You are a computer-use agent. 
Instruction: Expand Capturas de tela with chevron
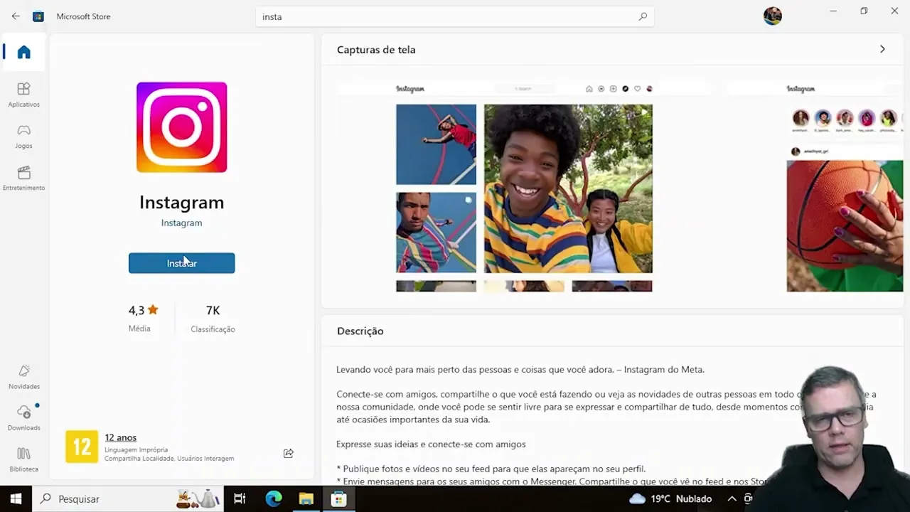pyautogui.click(x=882, y=49)
